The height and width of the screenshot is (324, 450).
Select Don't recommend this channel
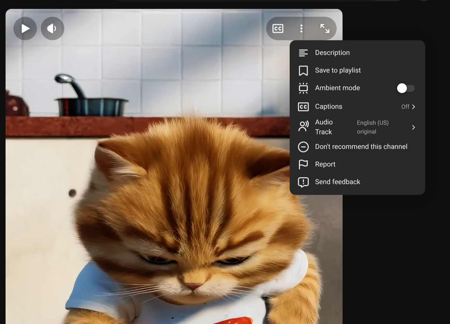tap(357, 147)
